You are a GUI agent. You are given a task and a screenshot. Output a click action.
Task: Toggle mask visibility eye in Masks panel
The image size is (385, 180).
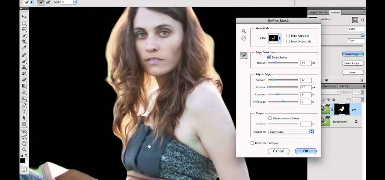tap(326, 80)
